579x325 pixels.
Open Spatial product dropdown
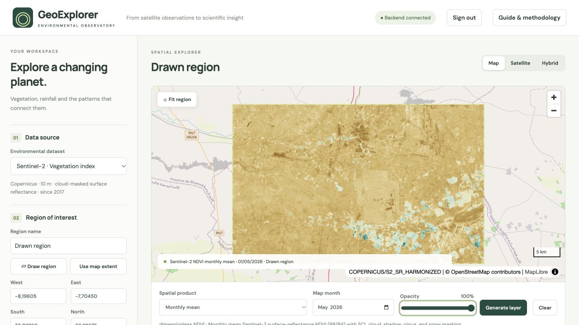point(233,307)
